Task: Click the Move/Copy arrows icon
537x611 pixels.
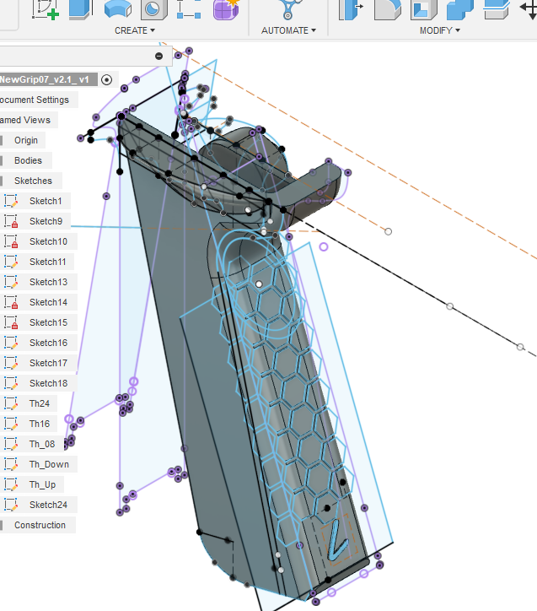Action: [x=529, y=8]
